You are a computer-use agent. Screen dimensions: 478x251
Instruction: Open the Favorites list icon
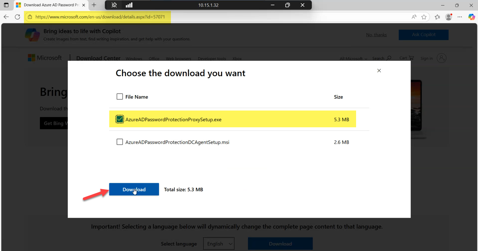(x=437, y=17)
